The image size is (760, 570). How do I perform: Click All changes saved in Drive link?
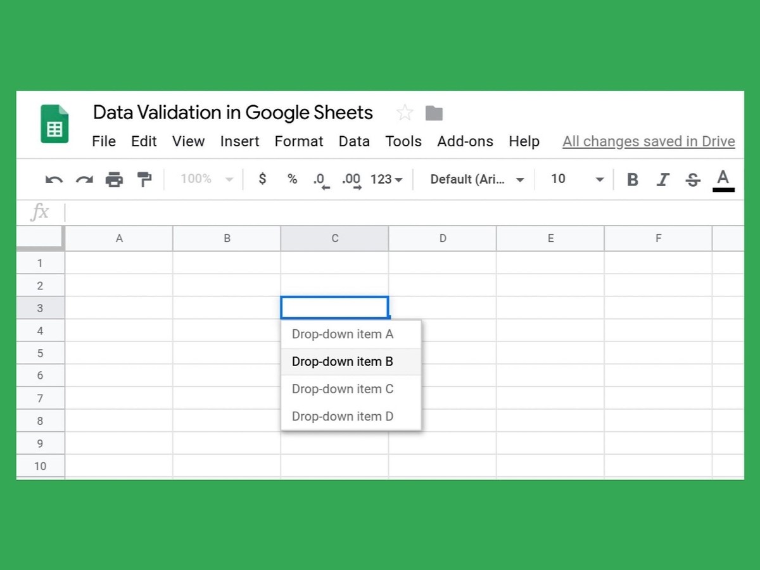[649, 141]
